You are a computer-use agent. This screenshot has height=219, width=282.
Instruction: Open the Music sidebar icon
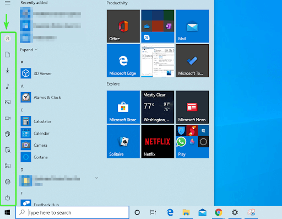click(8, 86)
